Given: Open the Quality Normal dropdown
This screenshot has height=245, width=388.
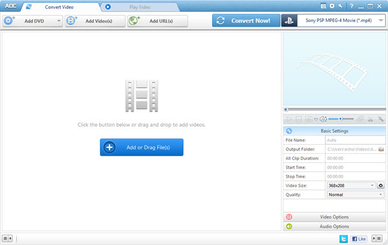Looking at the screenshot, I should coord(356,195).
